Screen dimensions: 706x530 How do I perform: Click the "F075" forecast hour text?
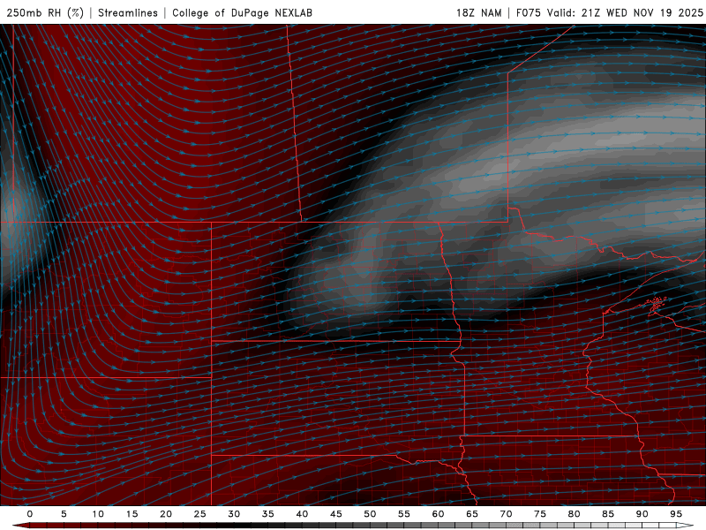pyautogui.click(x=528, y=12)
